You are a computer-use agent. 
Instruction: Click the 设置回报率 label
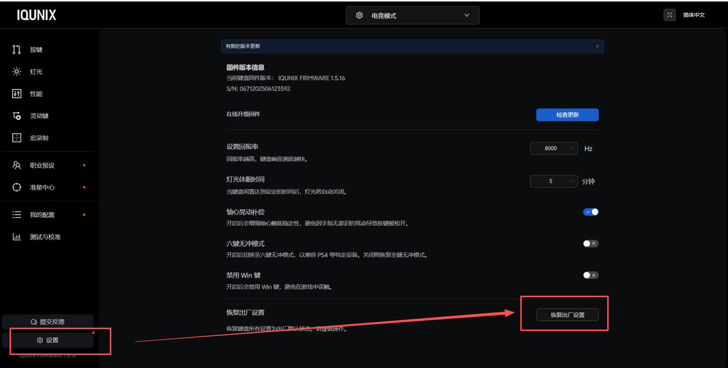[x=243, y=147]
